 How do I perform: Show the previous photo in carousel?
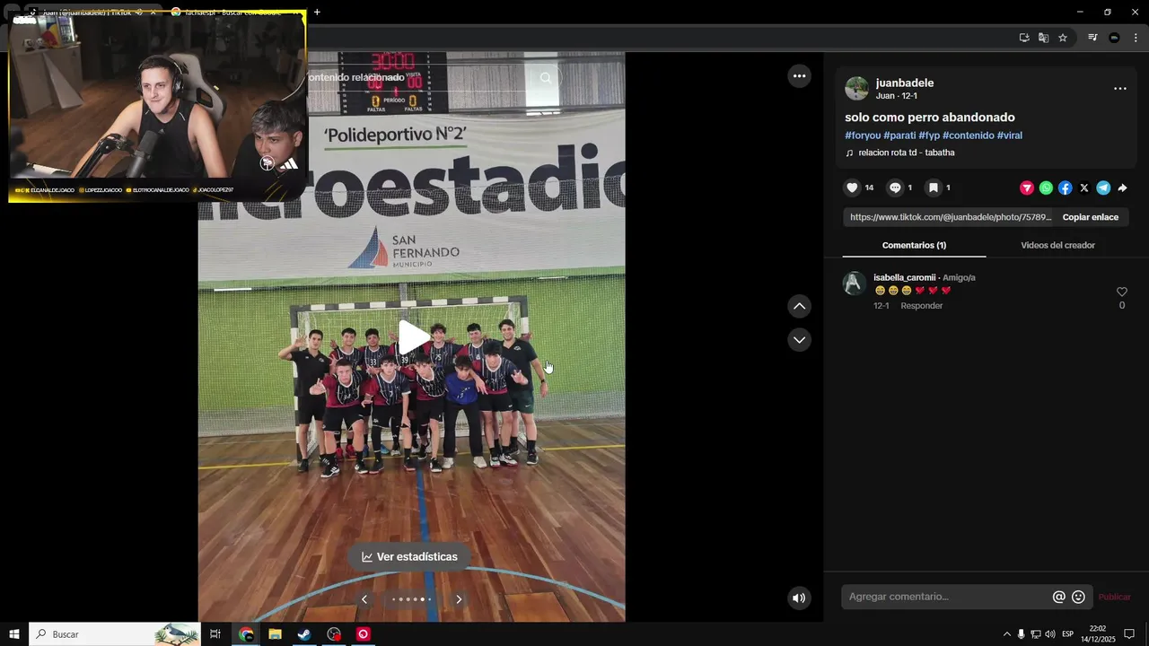364,599
